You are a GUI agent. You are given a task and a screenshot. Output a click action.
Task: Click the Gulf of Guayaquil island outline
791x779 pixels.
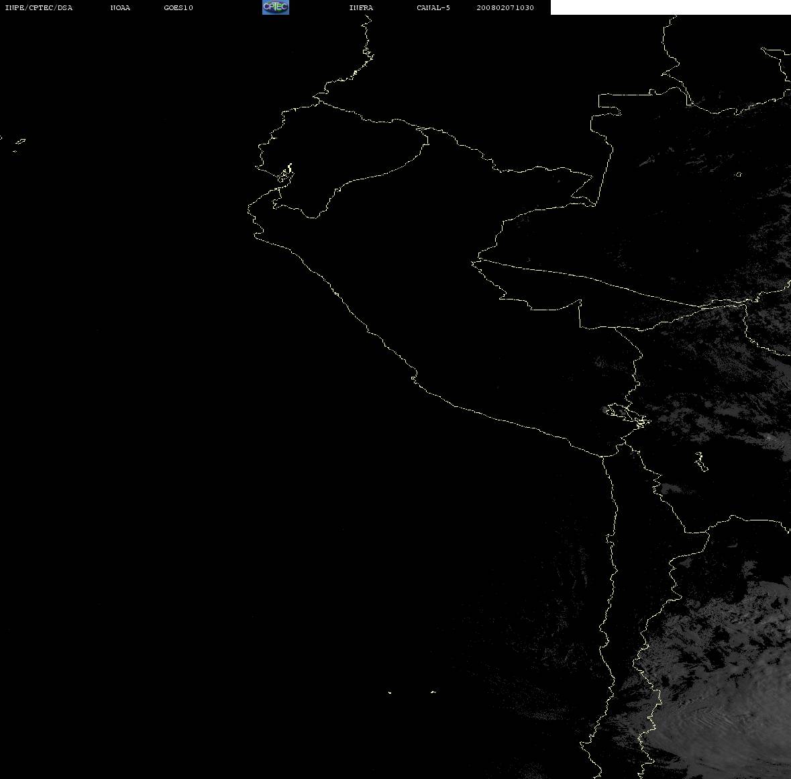(x=286, y=174)
